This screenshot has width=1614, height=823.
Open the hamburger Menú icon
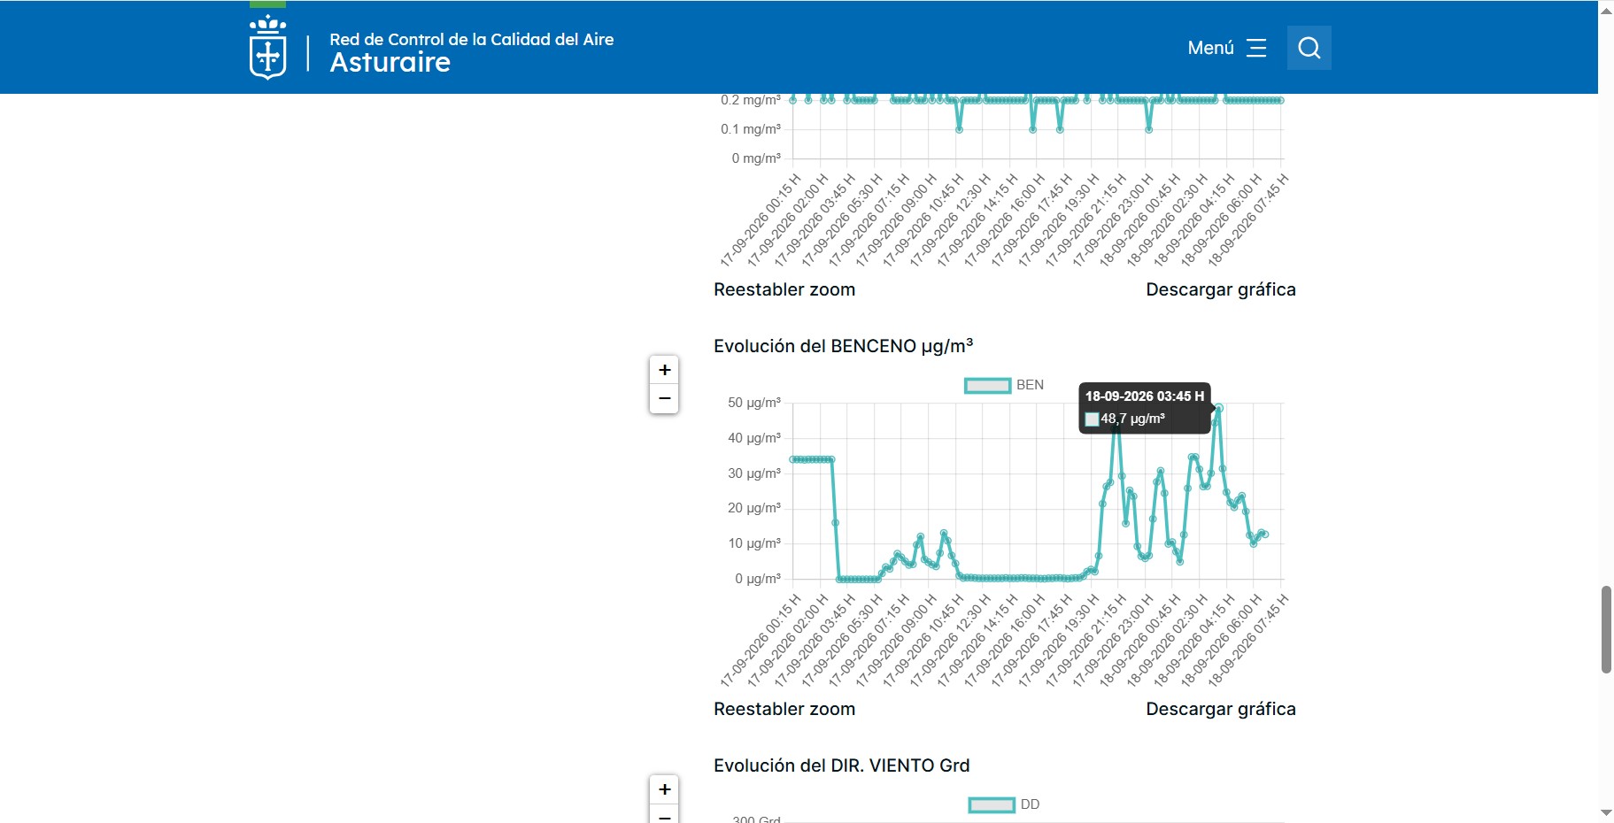[x=1256, y=48]
